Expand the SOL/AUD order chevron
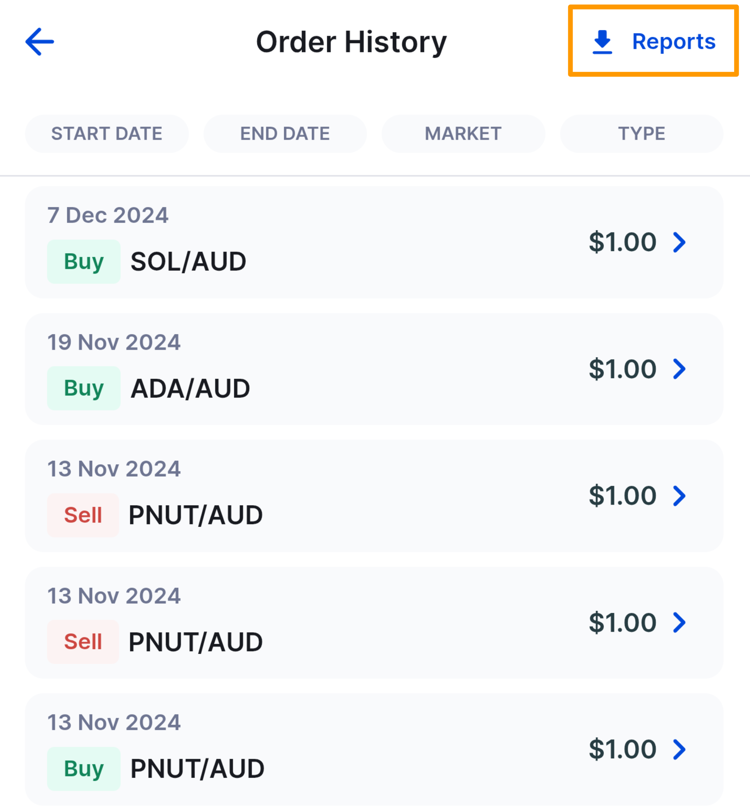The image size is (750, 812). (679, 242)
